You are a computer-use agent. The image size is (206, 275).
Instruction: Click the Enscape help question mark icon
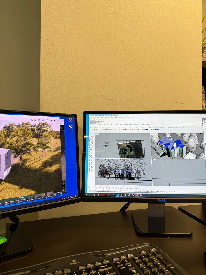(58, 121)
